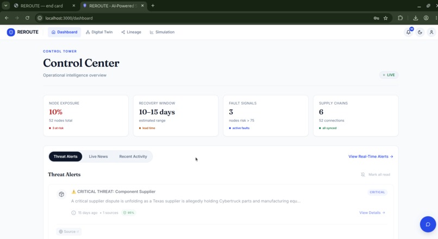Open the chat assistant bubble

(x=428, y=224)
